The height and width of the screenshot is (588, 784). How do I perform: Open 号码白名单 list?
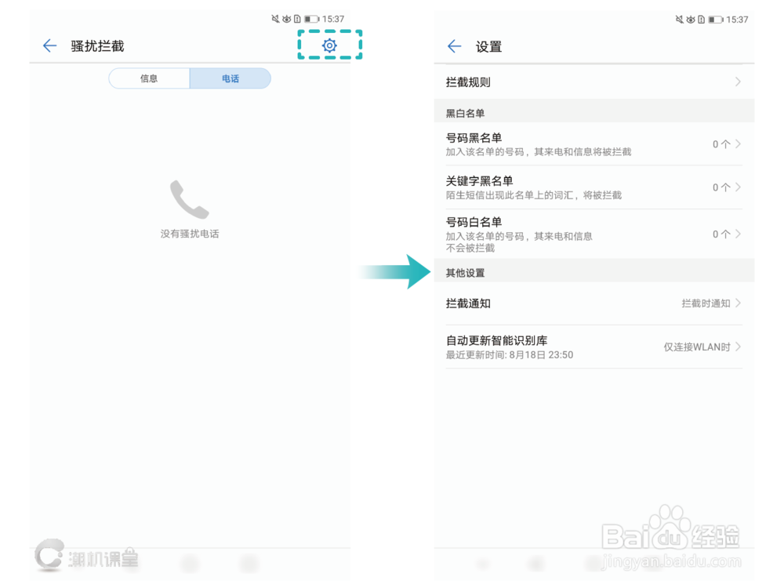click(593, 234)
